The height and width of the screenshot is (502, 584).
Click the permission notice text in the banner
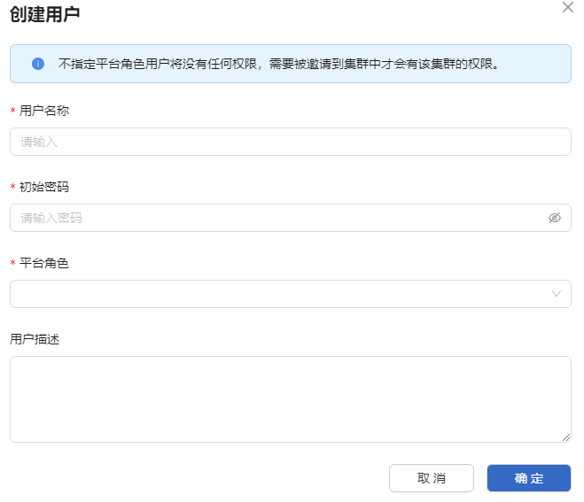(x=278, y=64)
